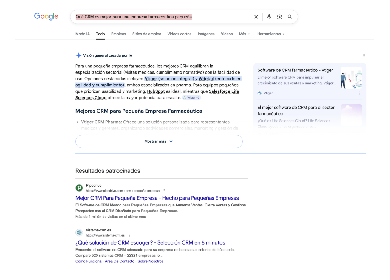
Task: Click the Pipedrive URL breadcrumb text
Action: tap(123, 191)
